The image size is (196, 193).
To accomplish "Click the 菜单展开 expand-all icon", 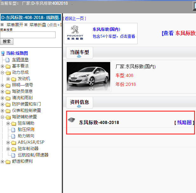I will point(2,24).
